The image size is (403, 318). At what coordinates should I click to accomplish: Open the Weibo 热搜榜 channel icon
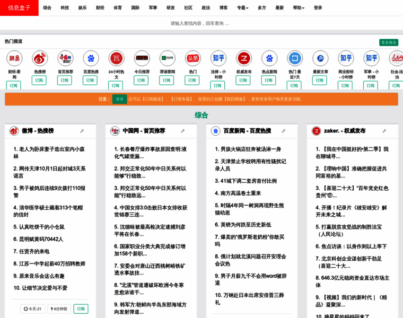point(40,58)
